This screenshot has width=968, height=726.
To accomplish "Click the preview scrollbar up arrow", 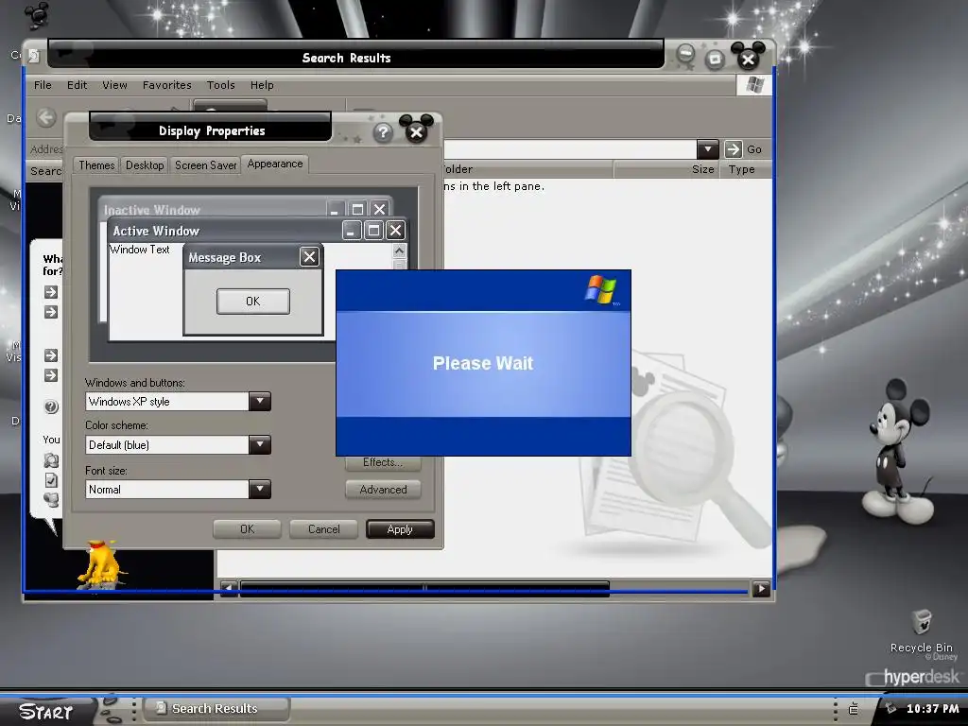I will (x=400, y=251).
